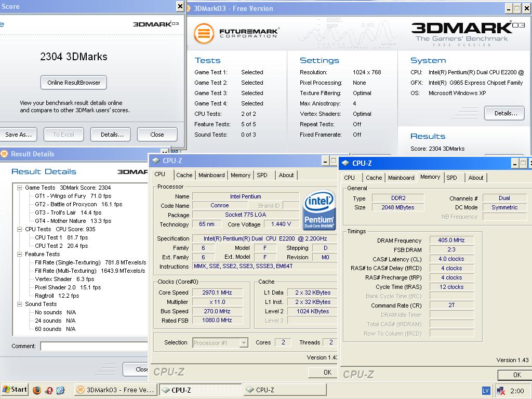
Task: Open Firefox from the quick launch bar
Action: [37, 390]
